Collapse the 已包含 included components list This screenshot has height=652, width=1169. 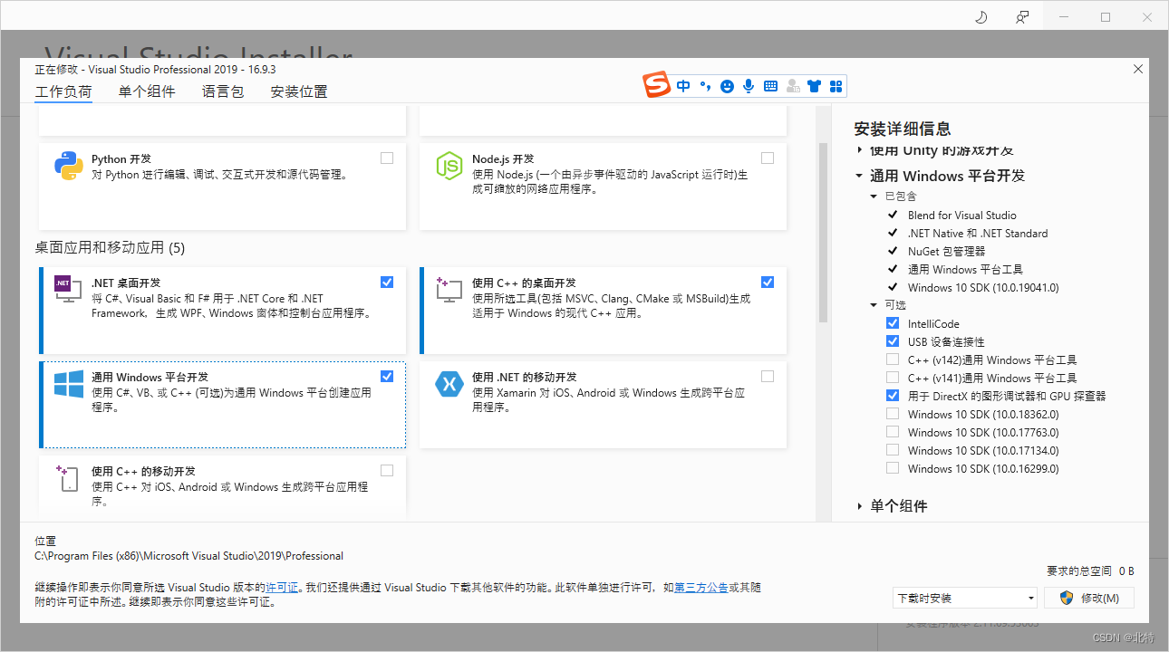[874, 197]
